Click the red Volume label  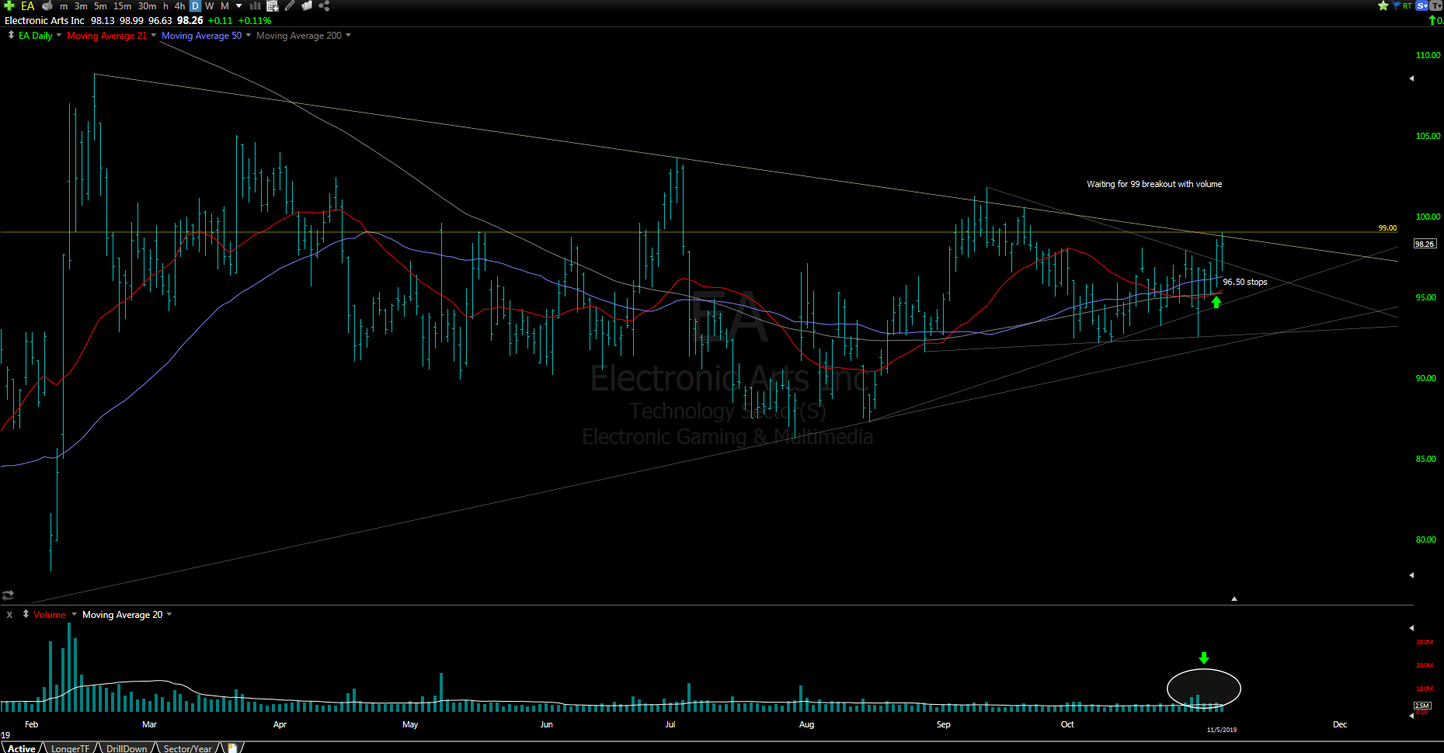coord(50,615)
